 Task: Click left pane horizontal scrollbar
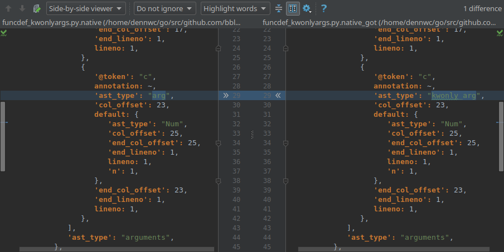tap(117, 249)
